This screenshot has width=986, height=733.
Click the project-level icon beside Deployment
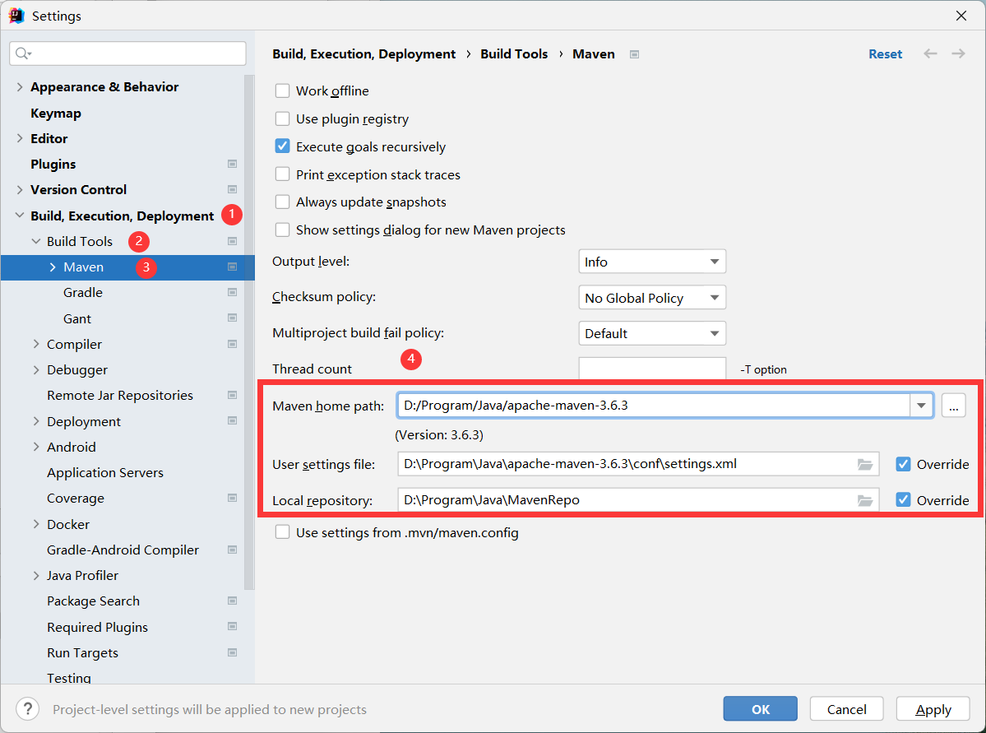[x=232, y=421]
